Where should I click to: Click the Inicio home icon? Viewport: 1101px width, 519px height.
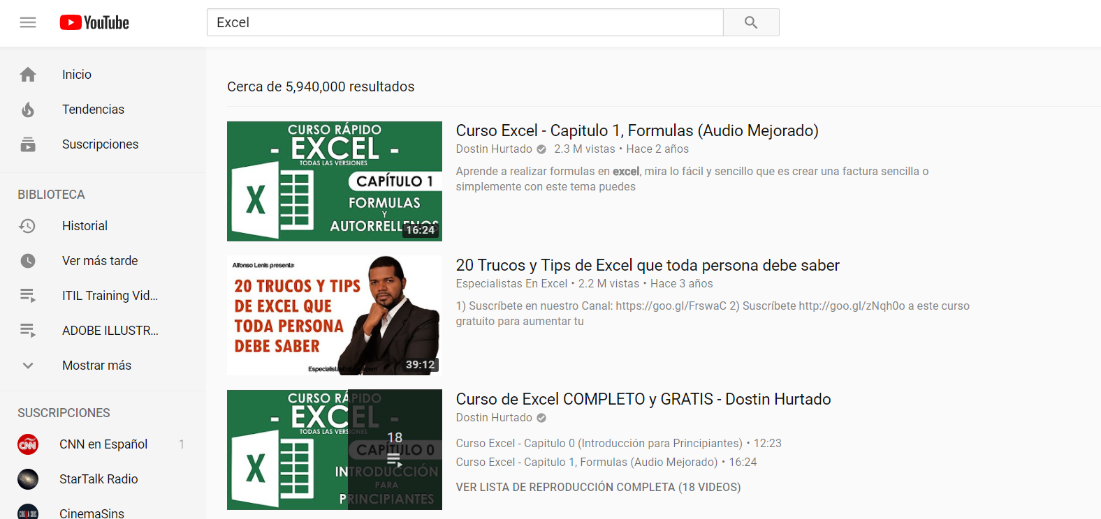click(x=28, y=75)
